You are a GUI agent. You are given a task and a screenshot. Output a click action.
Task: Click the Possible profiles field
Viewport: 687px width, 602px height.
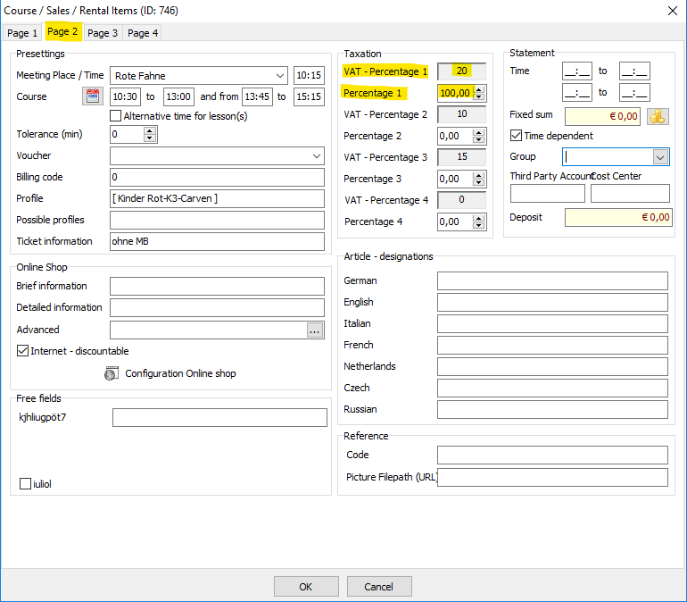[218, 220]
